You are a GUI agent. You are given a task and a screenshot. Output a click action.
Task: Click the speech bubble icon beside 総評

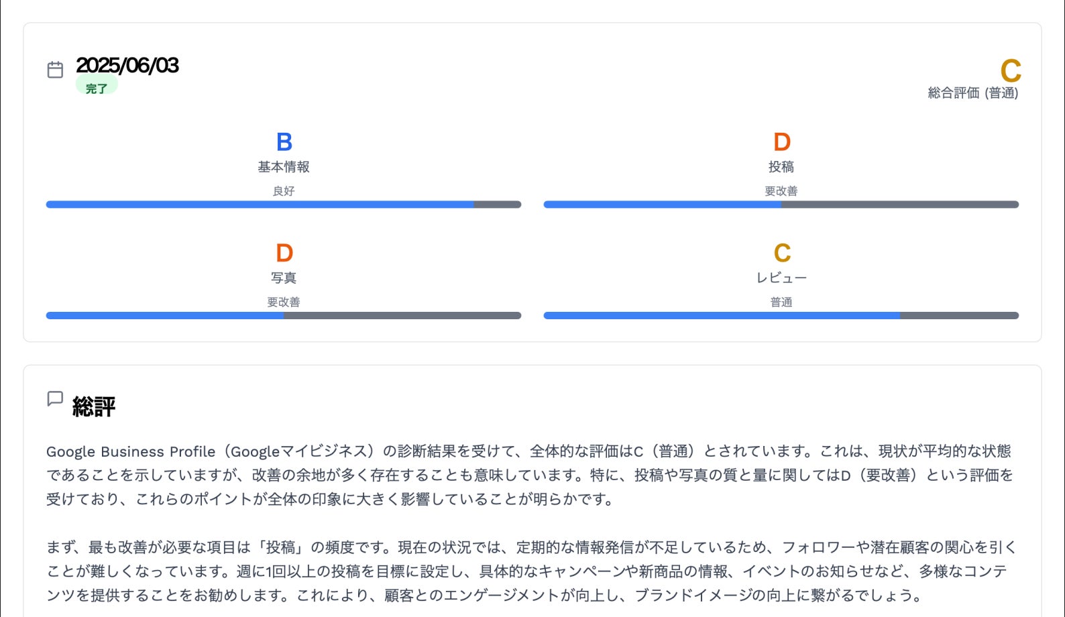point(55,399)
